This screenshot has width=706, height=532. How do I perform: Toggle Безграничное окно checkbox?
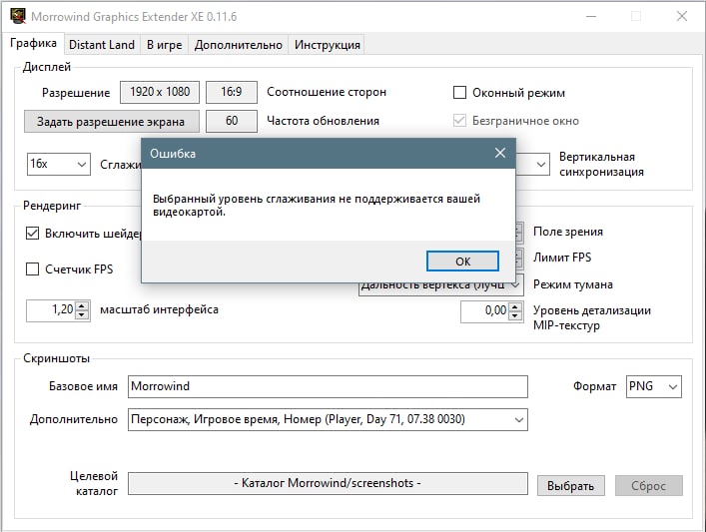pos(459,121)
